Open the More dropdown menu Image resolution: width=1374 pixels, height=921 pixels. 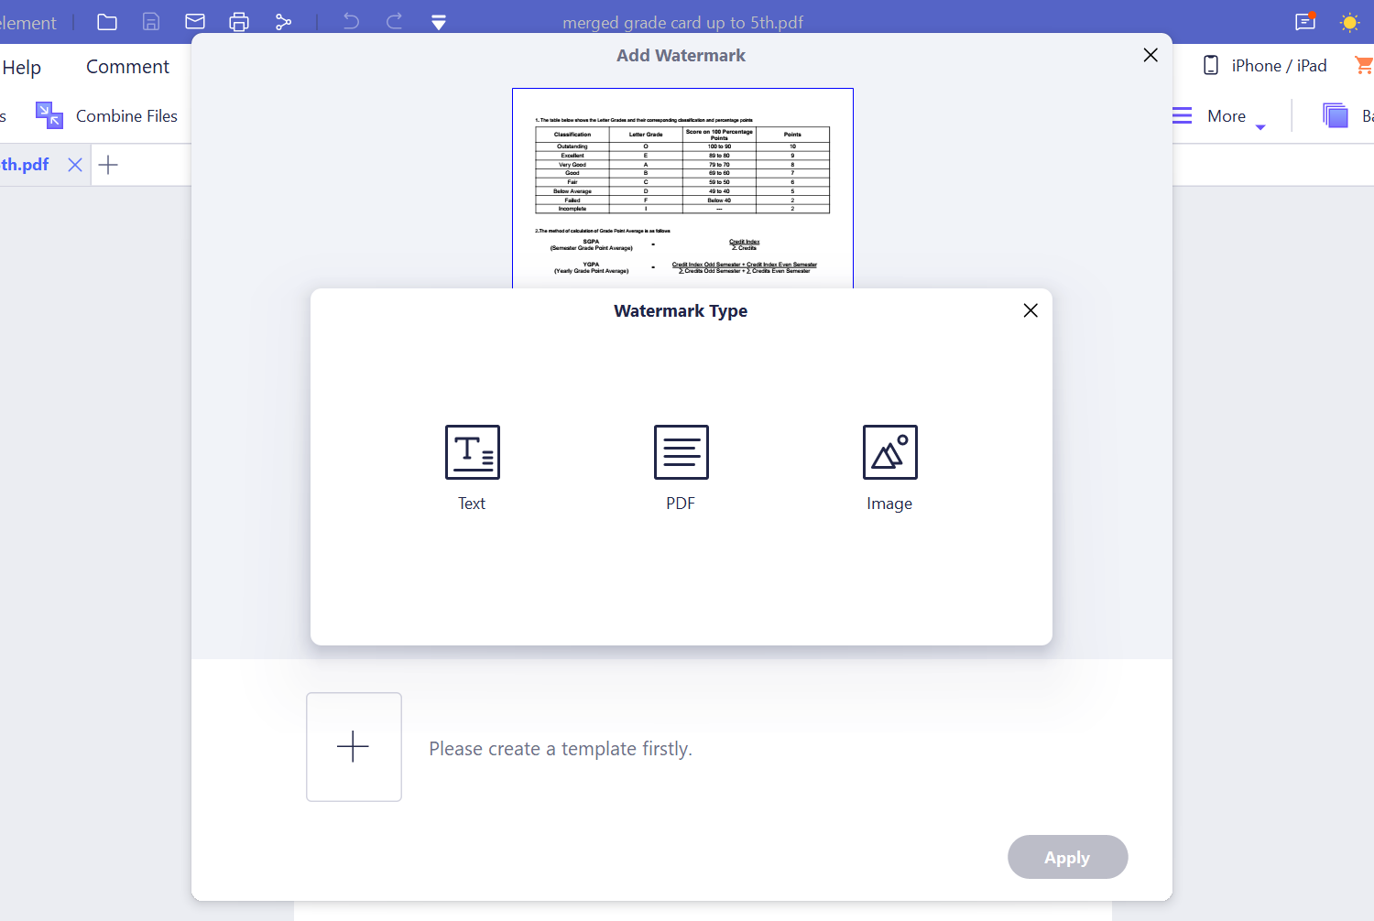pyautogui.click(x=1234, y=115)
